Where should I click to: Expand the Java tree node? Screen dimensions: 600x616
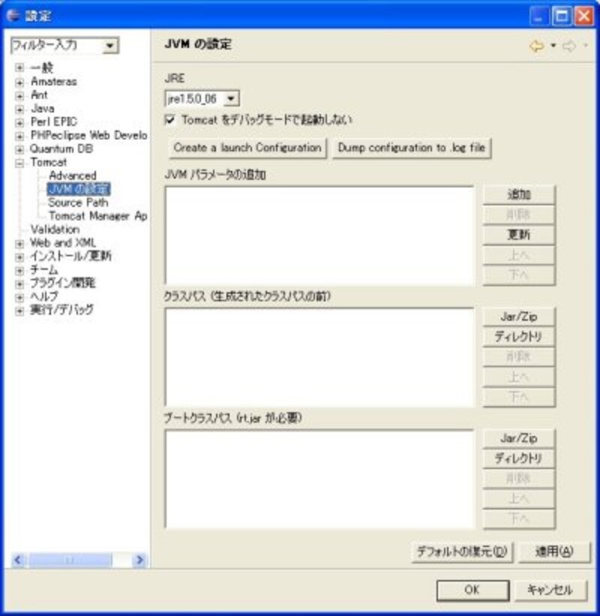pyautogui.click(x=19, y=109)
